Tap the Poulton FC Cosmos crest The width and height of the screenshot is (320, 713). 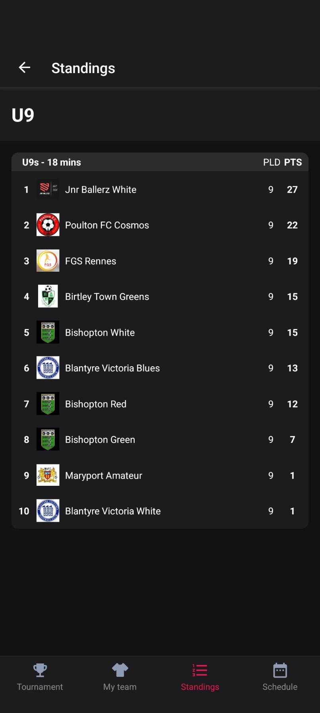click(x=48, y=225)
